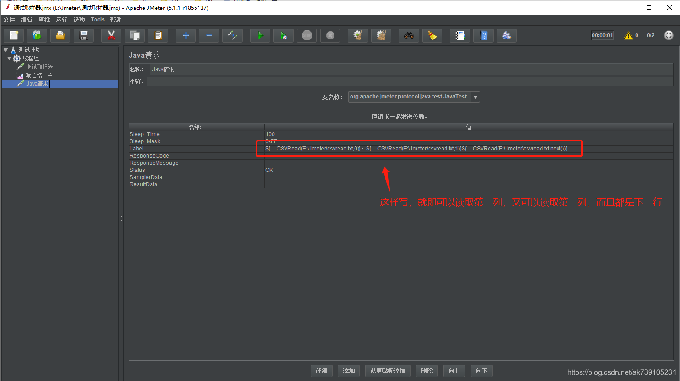The height and width of the screenshot is (381, 680).
Task: Click the 注释 comment field
Action: [x=410, y=81]
